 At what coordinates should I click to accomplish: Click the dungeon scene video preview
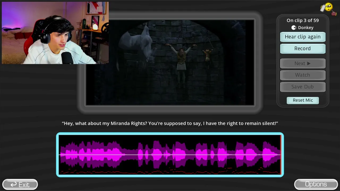(x=170, y=62)
